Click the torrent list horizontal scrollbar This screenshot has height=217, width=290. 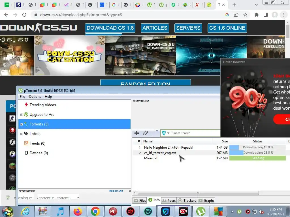[198, 193]
